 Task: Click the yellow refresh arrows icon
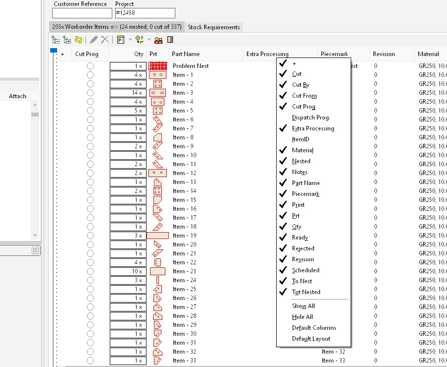click(78, 40)
